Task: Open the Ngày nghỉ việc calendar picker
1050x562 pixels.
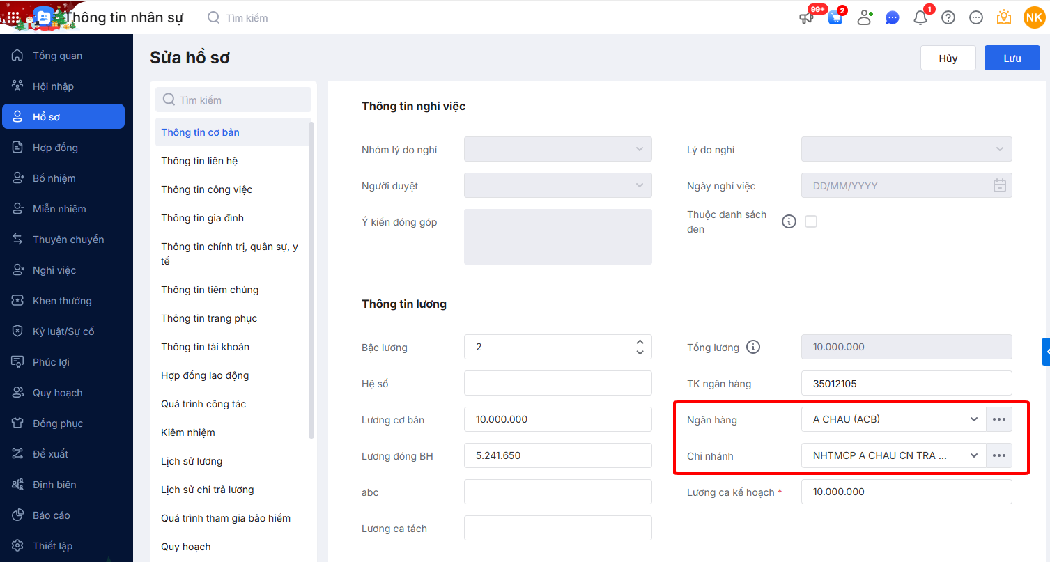Action: click(x=999, y=185)
